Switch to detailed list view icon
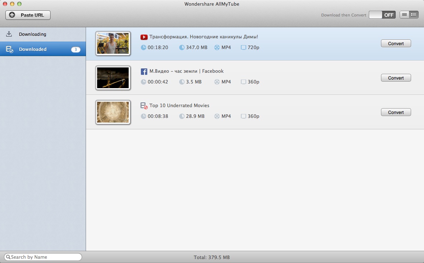 pyautogui.click(x=414, y=15)
